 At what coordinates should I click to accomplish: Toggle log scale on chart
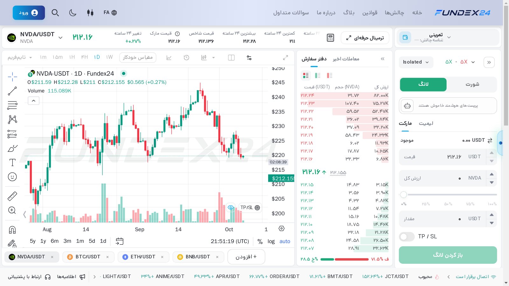coord(271,242)
